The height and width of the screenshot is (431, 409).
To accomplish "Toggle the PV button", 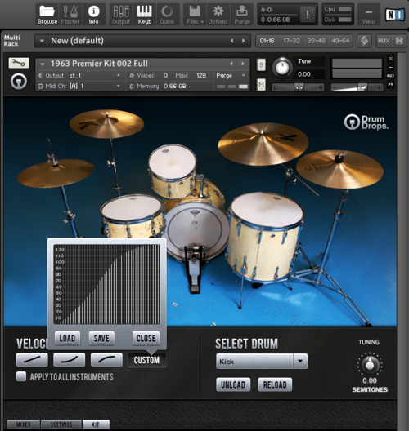I will 390,84.
